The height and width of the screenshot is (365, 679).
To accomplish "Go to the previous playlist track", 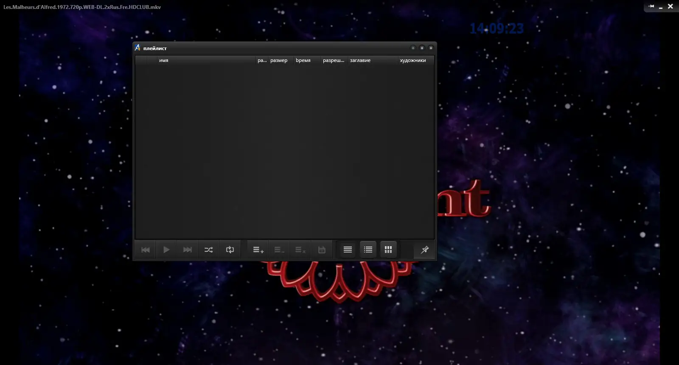I will 146,250.
